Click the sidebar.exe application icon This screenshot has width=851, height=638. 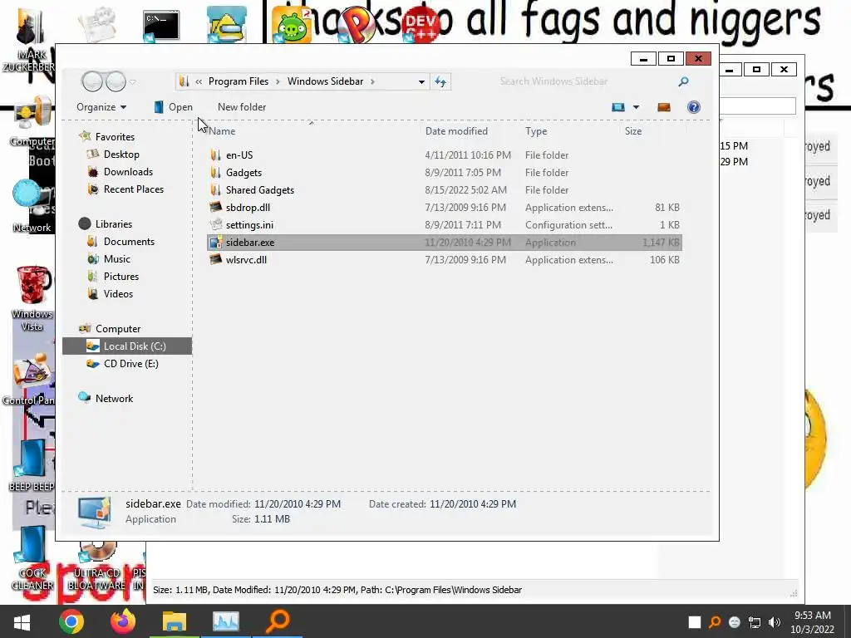[216, 243]
